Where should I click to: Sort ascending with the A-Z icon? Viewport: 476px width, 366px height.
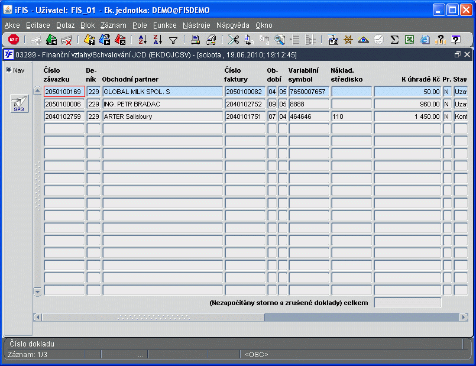tap(143, 40)
